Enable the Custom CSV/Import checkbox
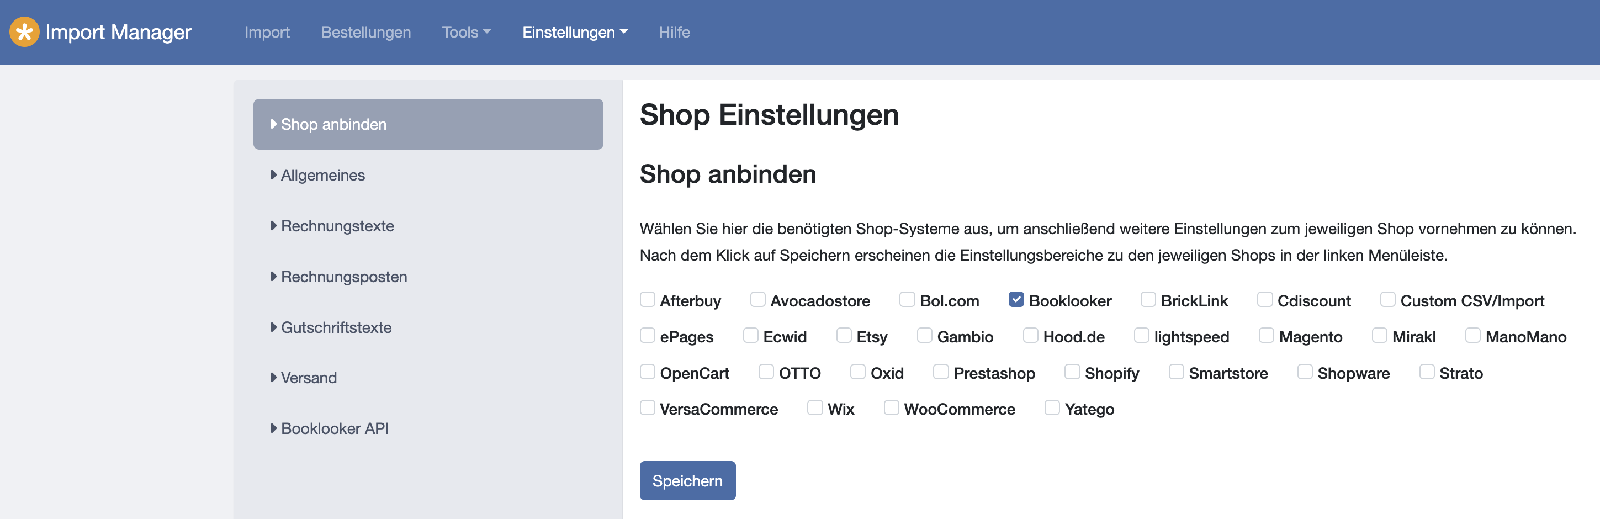 point(1387,299)
